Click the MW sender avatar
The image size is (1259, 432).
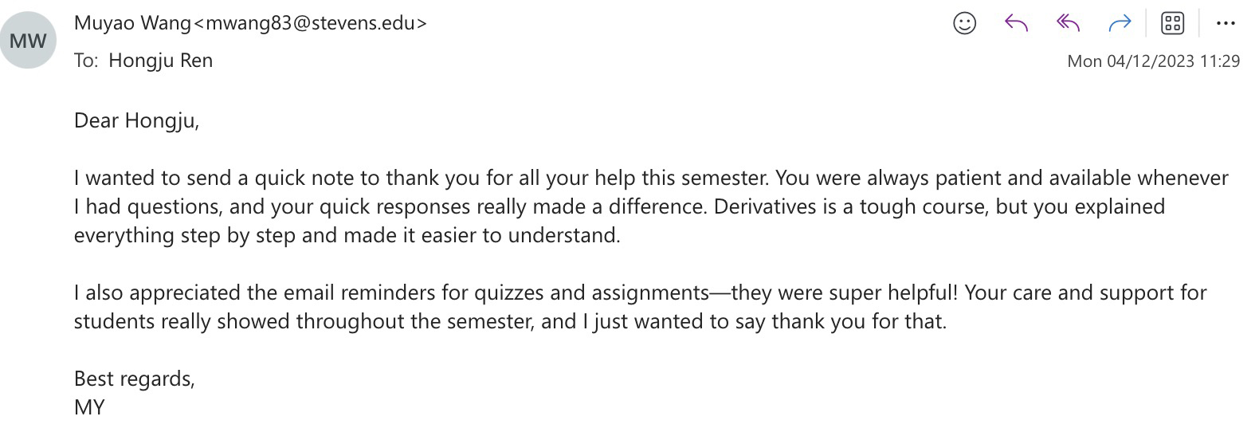29,41
